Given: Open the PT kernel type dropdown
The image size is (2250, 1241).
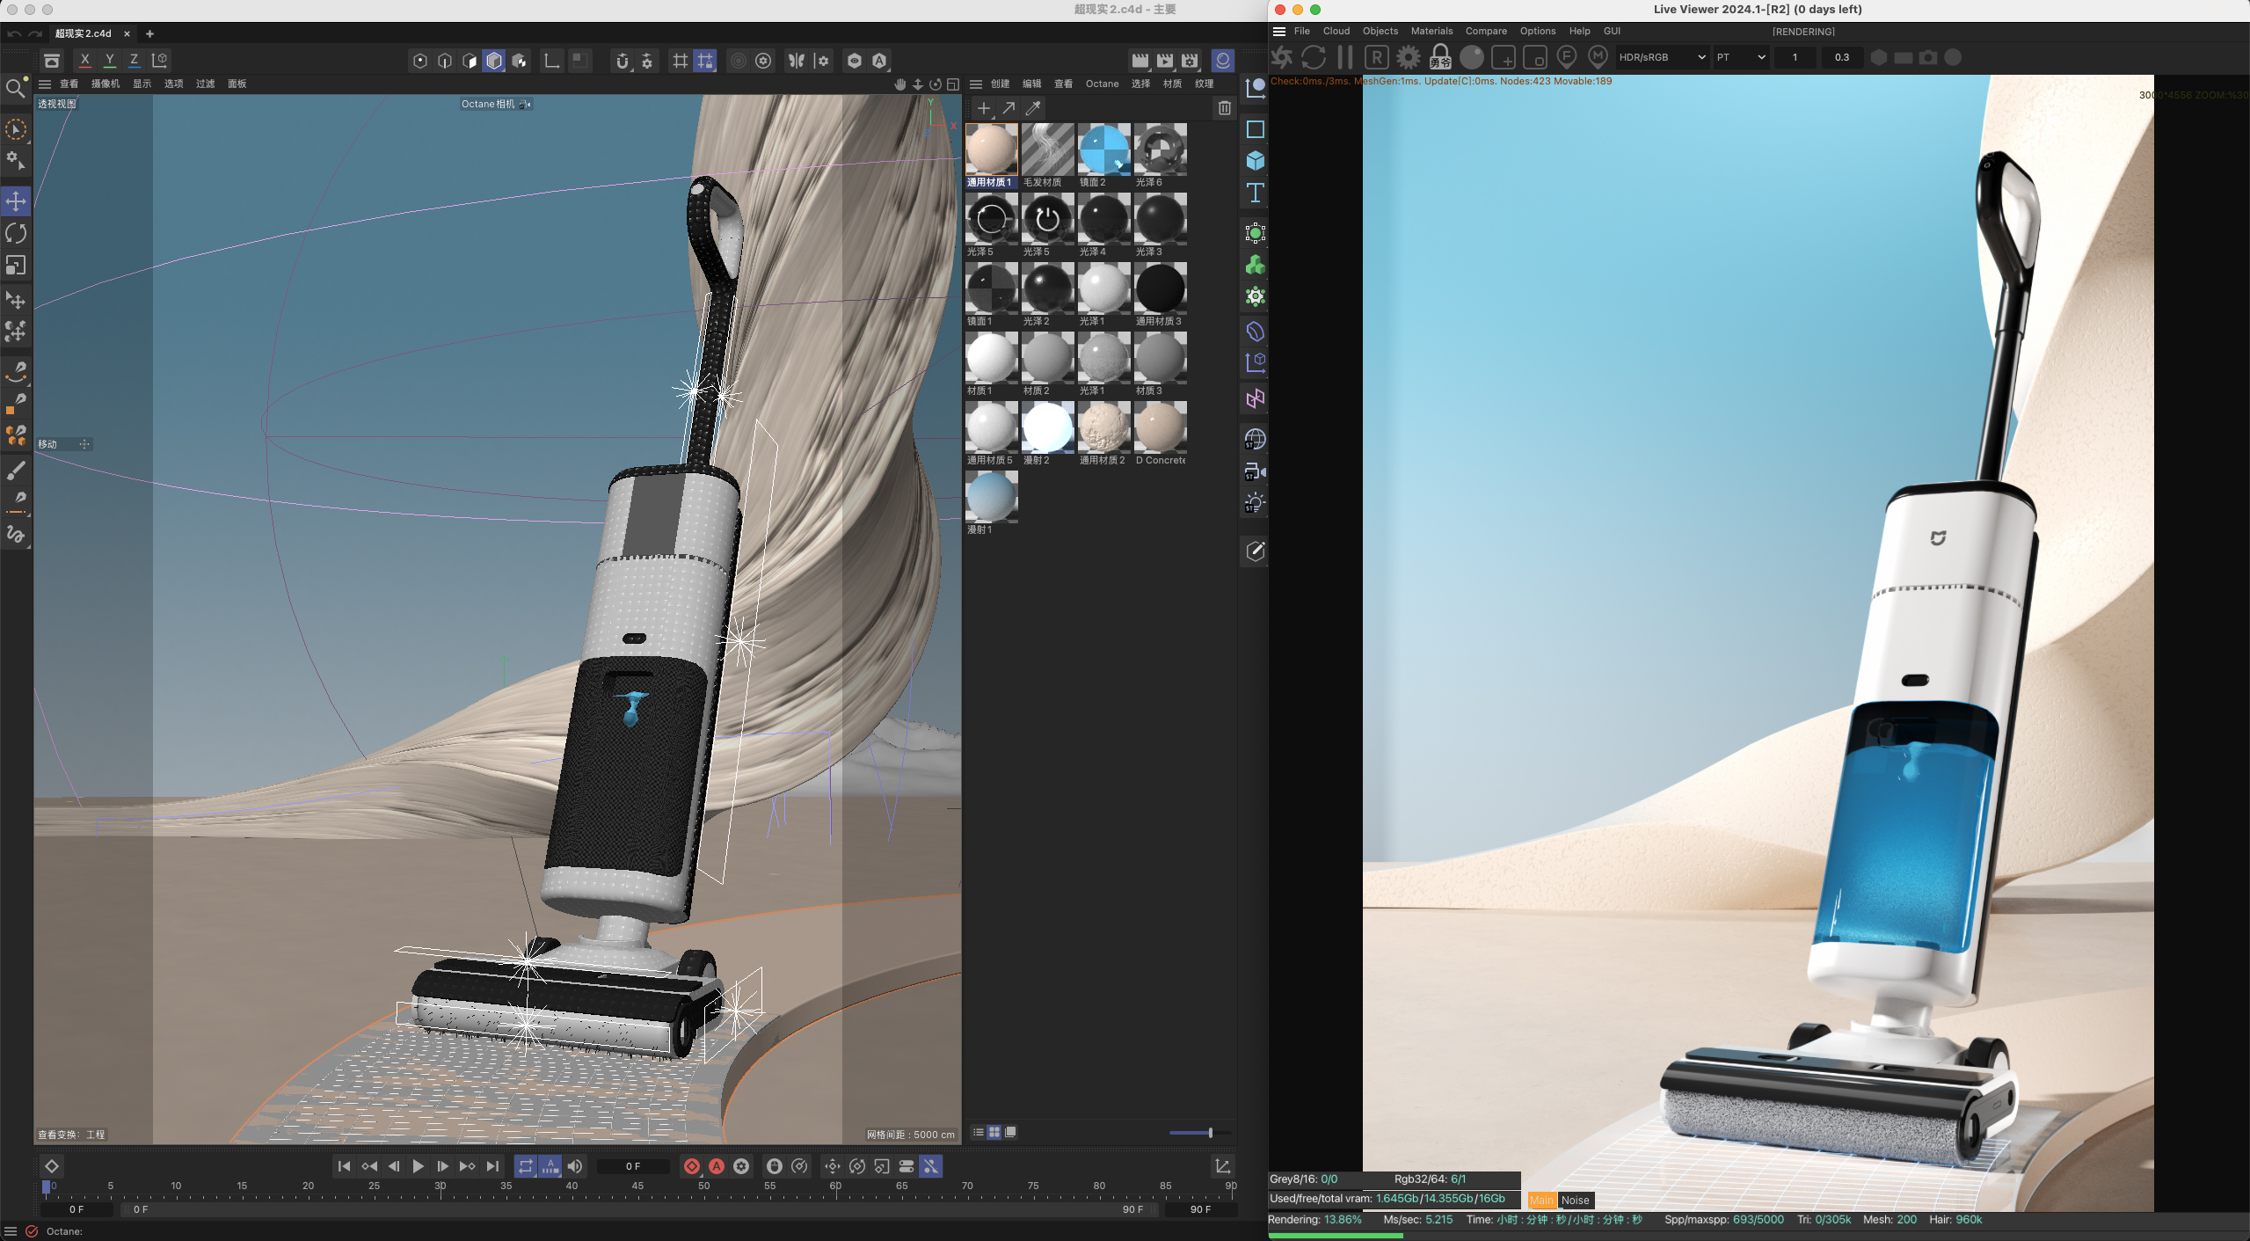Looking at the screenshot, I should 1740,58.
